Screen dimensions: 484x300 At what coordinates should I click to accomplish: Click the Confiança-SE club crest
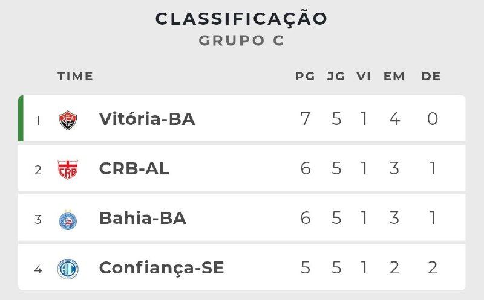tap(68, 268)
